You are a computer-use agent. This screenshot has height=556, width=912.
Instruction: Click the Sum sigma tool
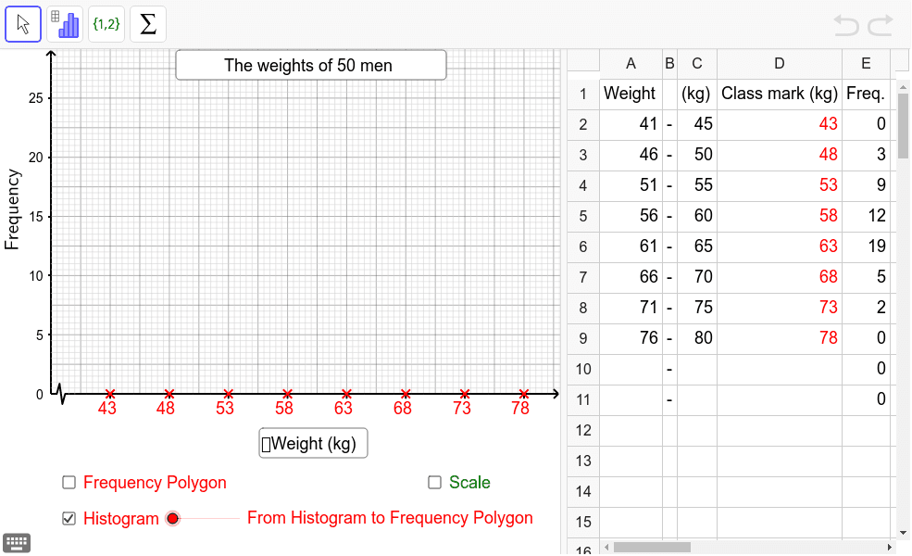pos(148,24)
